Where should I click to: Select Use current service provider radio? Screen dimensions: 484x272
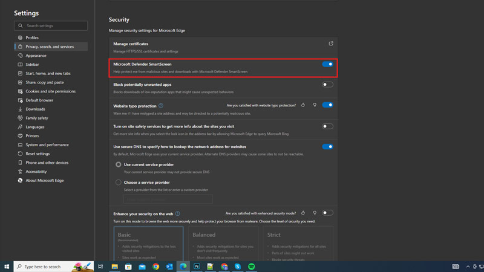tap(118, 164)
